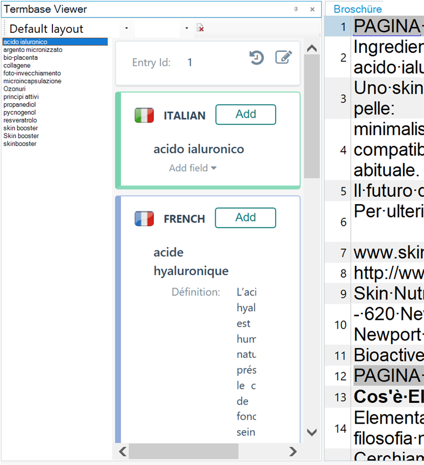
Task: Click the red X document filter icon
Action: pyautogui.click(x=200, y=28)
